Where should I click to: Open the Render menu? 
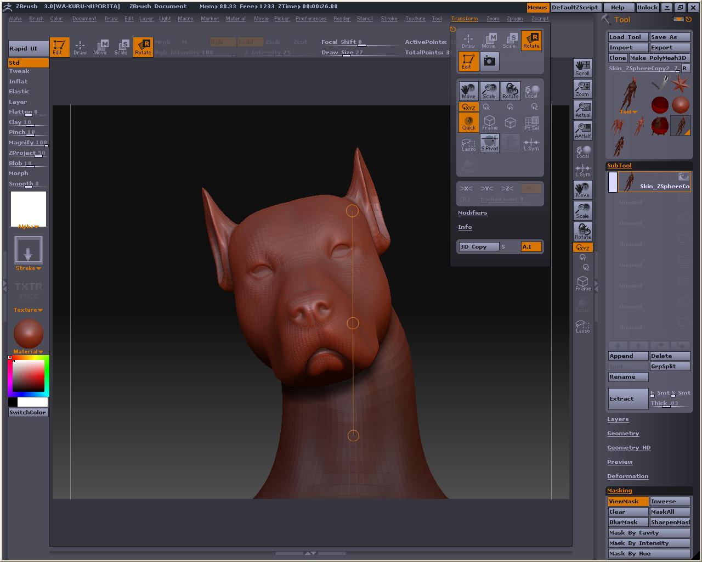342,19
